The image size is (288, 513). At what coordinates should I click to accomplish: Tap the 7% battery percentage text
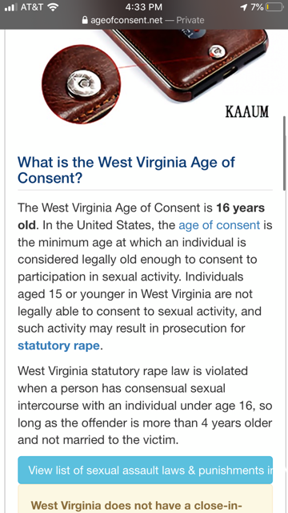click(x=257, y=7)
